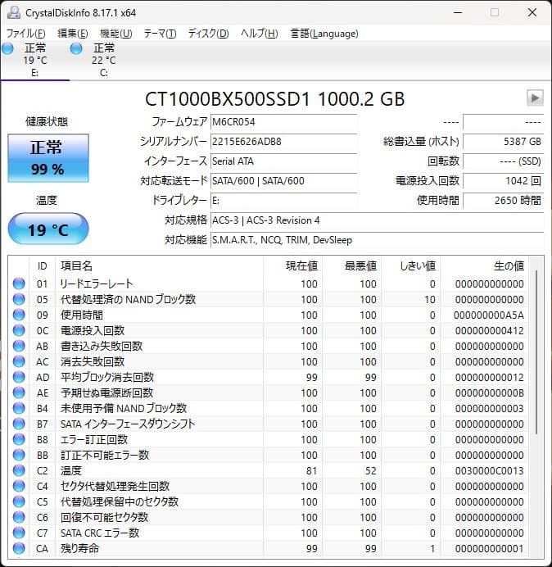The height and width of the screenshot is (567, 552).
Task: Minimize the CrystalDiskInfo window
Action: (x=458, y=12)
